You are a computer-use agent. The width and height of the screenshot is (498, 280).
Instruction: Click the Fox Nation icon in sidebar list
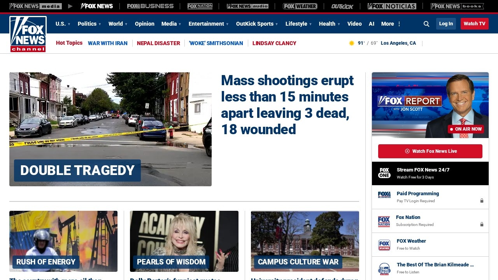pyautogui.click(x=384, y=221)
